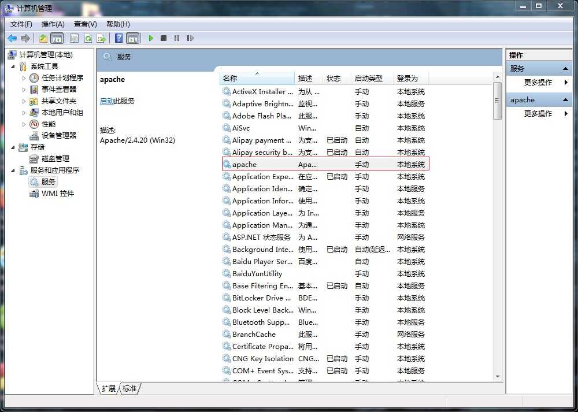
Task: Open 更多操作 submenu under 服务
Action: 539,82
